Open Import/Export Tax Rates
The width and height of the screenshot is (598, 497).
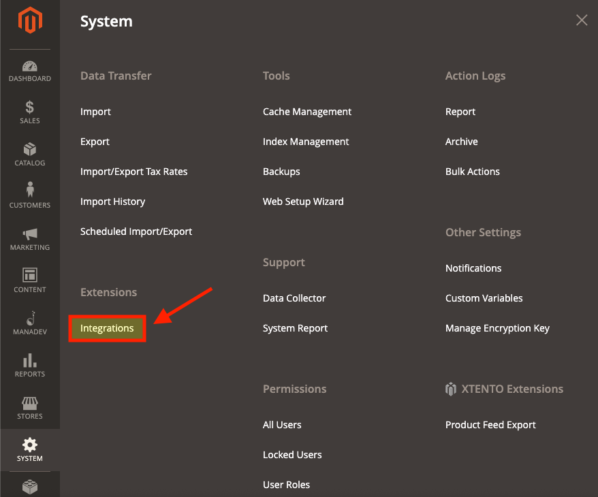[134, 172]
